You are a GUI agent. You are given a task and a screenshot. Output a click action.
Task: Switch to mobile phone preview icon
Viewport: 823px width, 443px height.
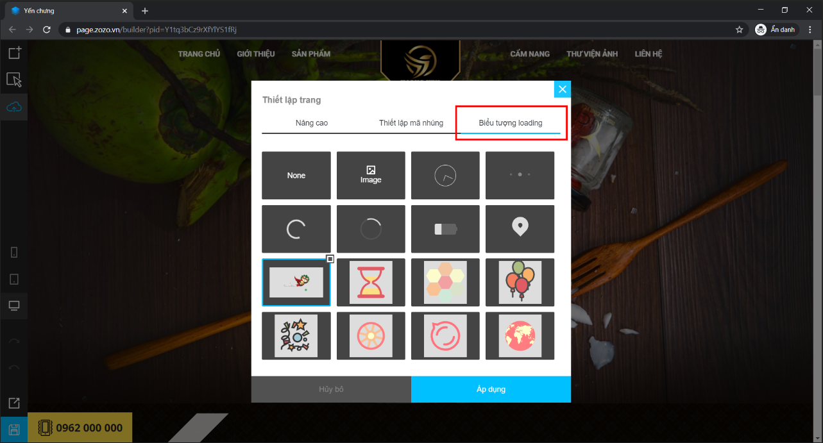(x=14, y=252)
